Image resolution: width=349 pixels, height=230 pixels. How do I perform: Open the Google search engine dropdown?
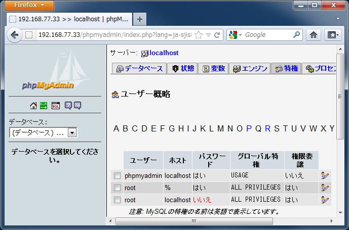(x=240, y=35)
